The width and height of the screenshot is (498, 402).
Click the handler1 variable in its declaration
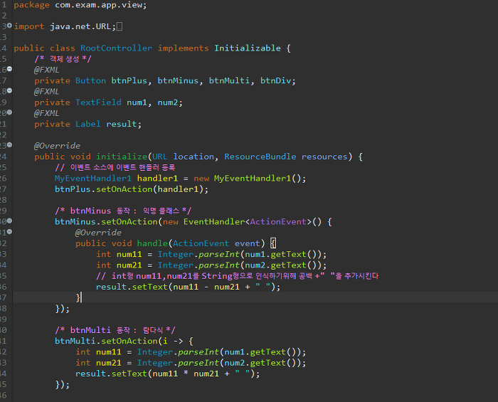point(157,179)
